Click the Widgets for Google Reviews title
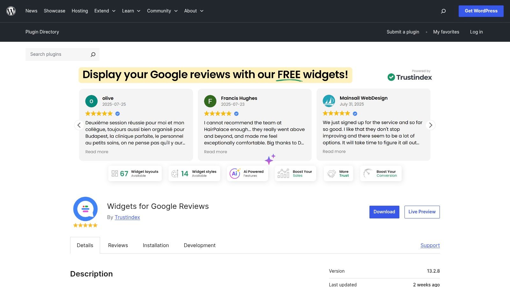The height and width of the screenshot is (287, 510). click(x=158, y=206)
